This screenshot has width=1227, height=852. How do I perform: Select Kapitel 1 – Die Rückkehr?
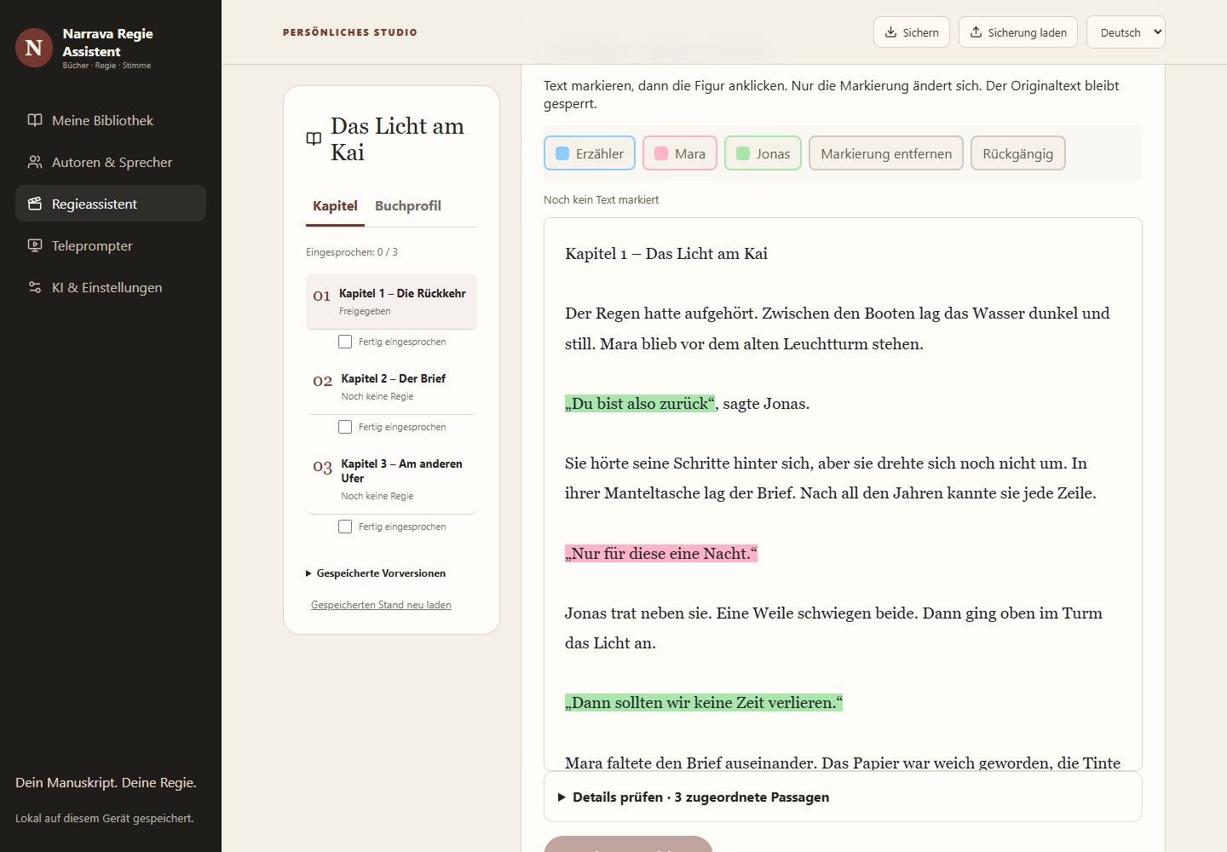pos(391,302)
